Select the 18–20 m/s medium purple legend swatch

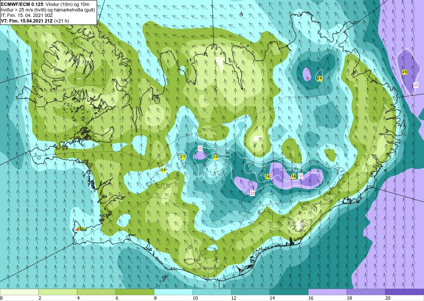(x=366, y=292)
